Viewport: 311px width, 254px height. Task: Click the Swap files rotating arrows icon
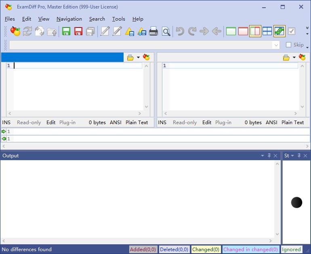coord(40,31)
